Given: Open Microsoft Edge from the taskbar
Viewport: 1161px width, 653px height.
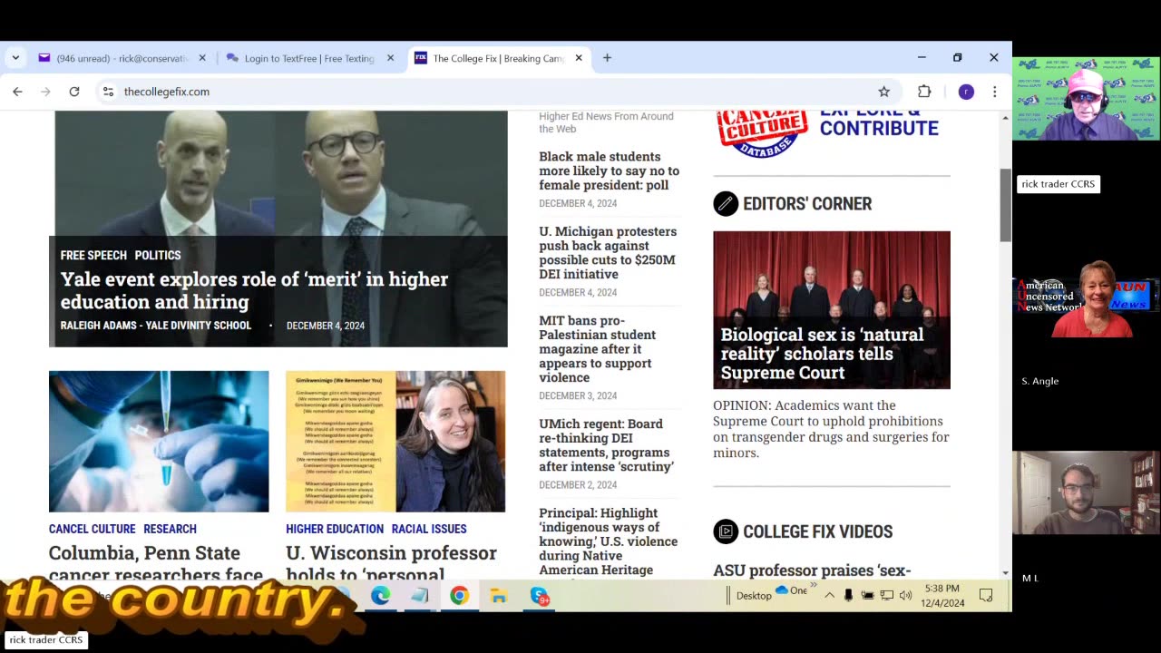Looking at the screenshot, I should (380, 596).
